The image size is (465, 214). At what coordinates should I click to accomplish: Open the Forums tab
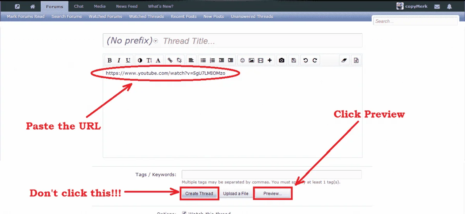click(x=54, y=7)
